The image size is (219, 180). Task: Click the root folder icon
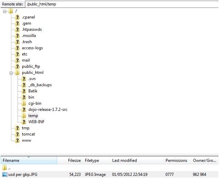(x=11, y=11)
